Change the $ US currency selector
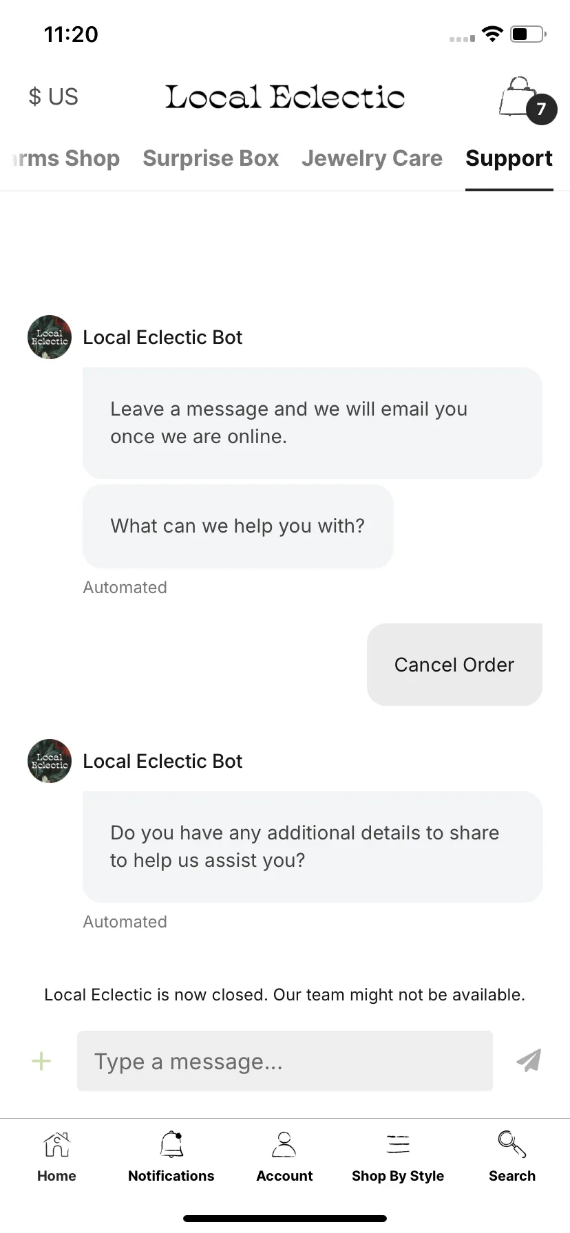Screen dimensions: 570x1233 coord(53,96)
